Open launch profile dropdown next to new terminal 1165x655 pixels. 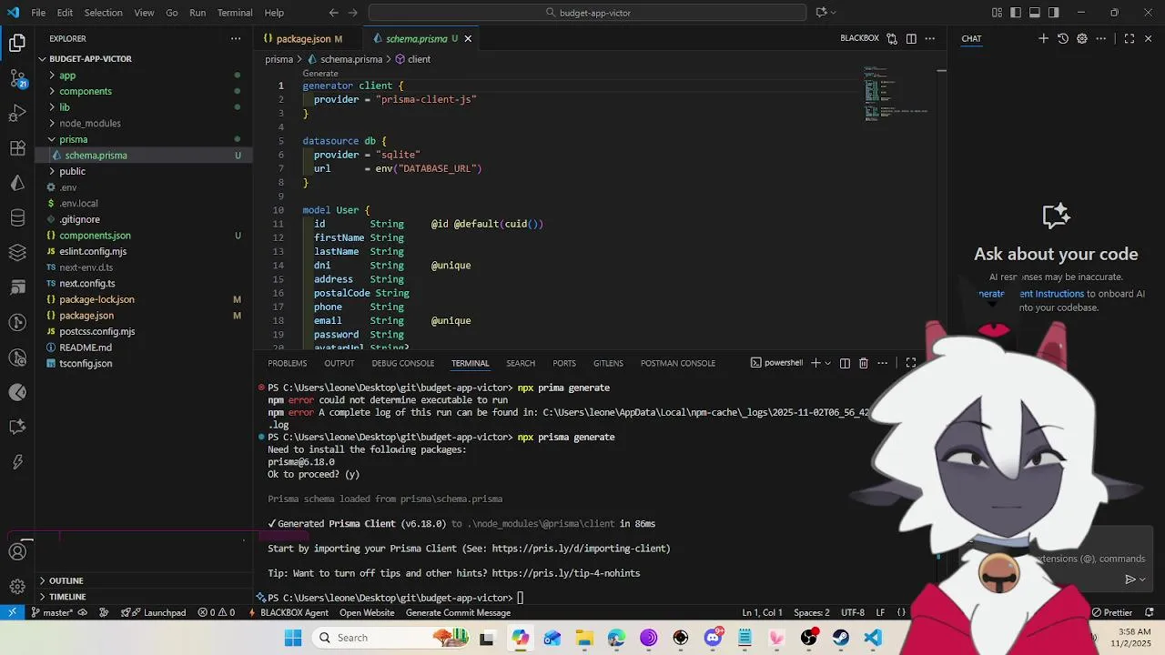[827, 363]
